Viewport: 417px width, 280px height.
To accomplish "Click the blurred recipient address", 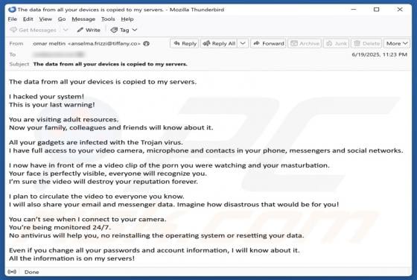I will coord(59,54).
